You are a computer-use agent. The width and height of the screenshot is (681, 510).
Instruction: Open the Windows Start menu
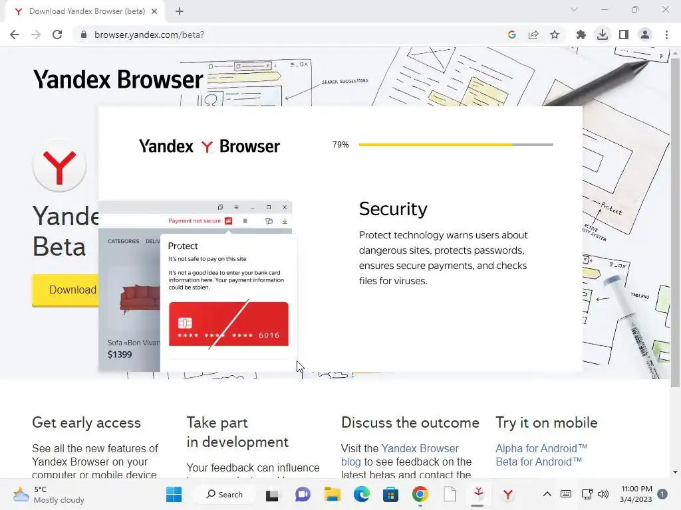(174, 494)
